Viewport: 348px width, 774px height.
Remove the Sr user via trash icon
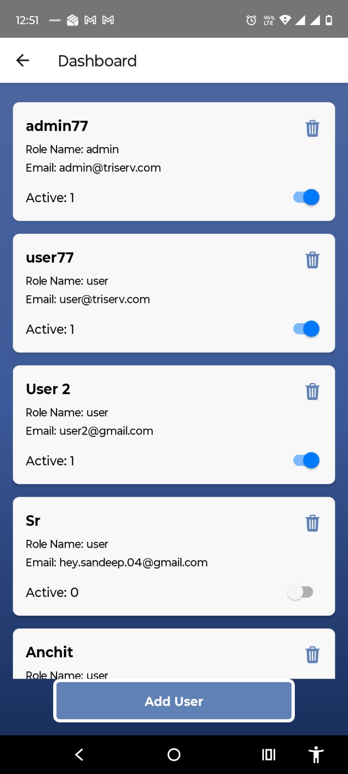click(312, 523)
